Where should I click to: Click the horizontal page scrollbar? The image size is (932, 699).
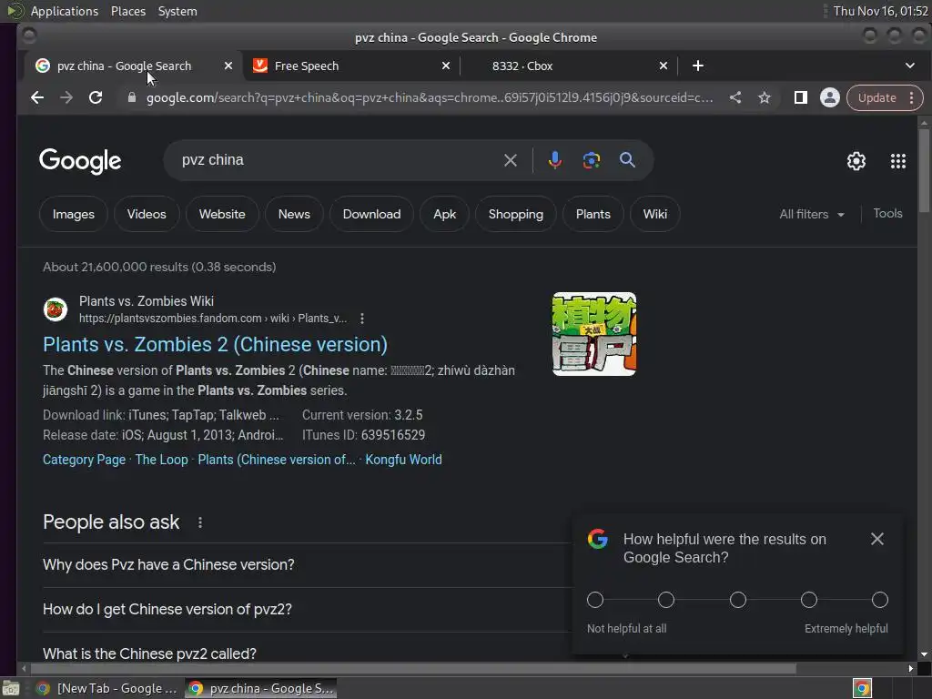coord(413,669)
